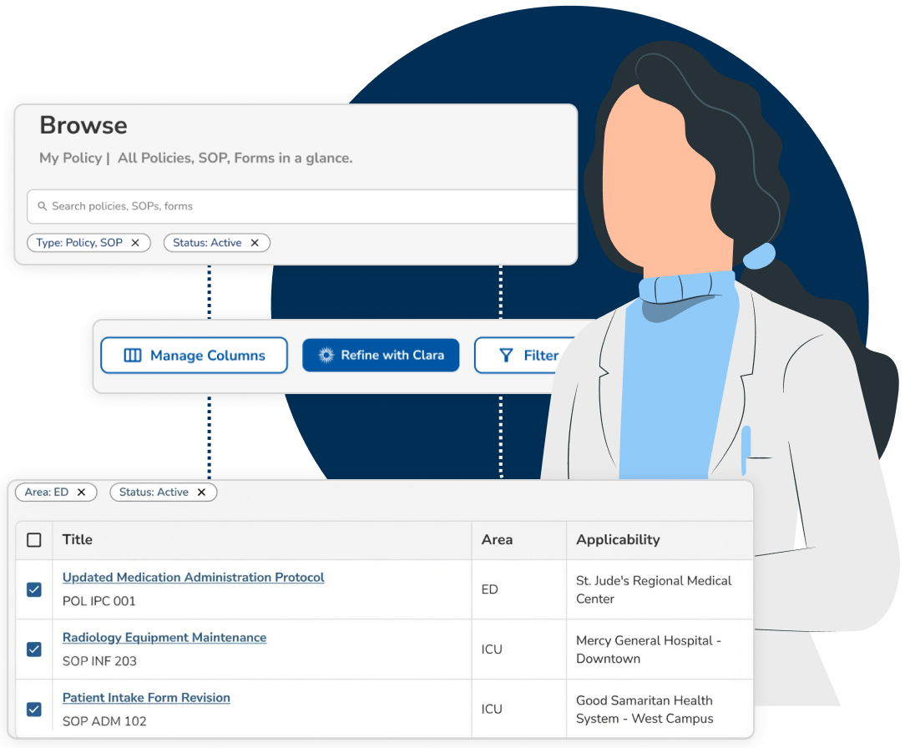Click the SOP ADM 102 code

(x=104, y=721)
